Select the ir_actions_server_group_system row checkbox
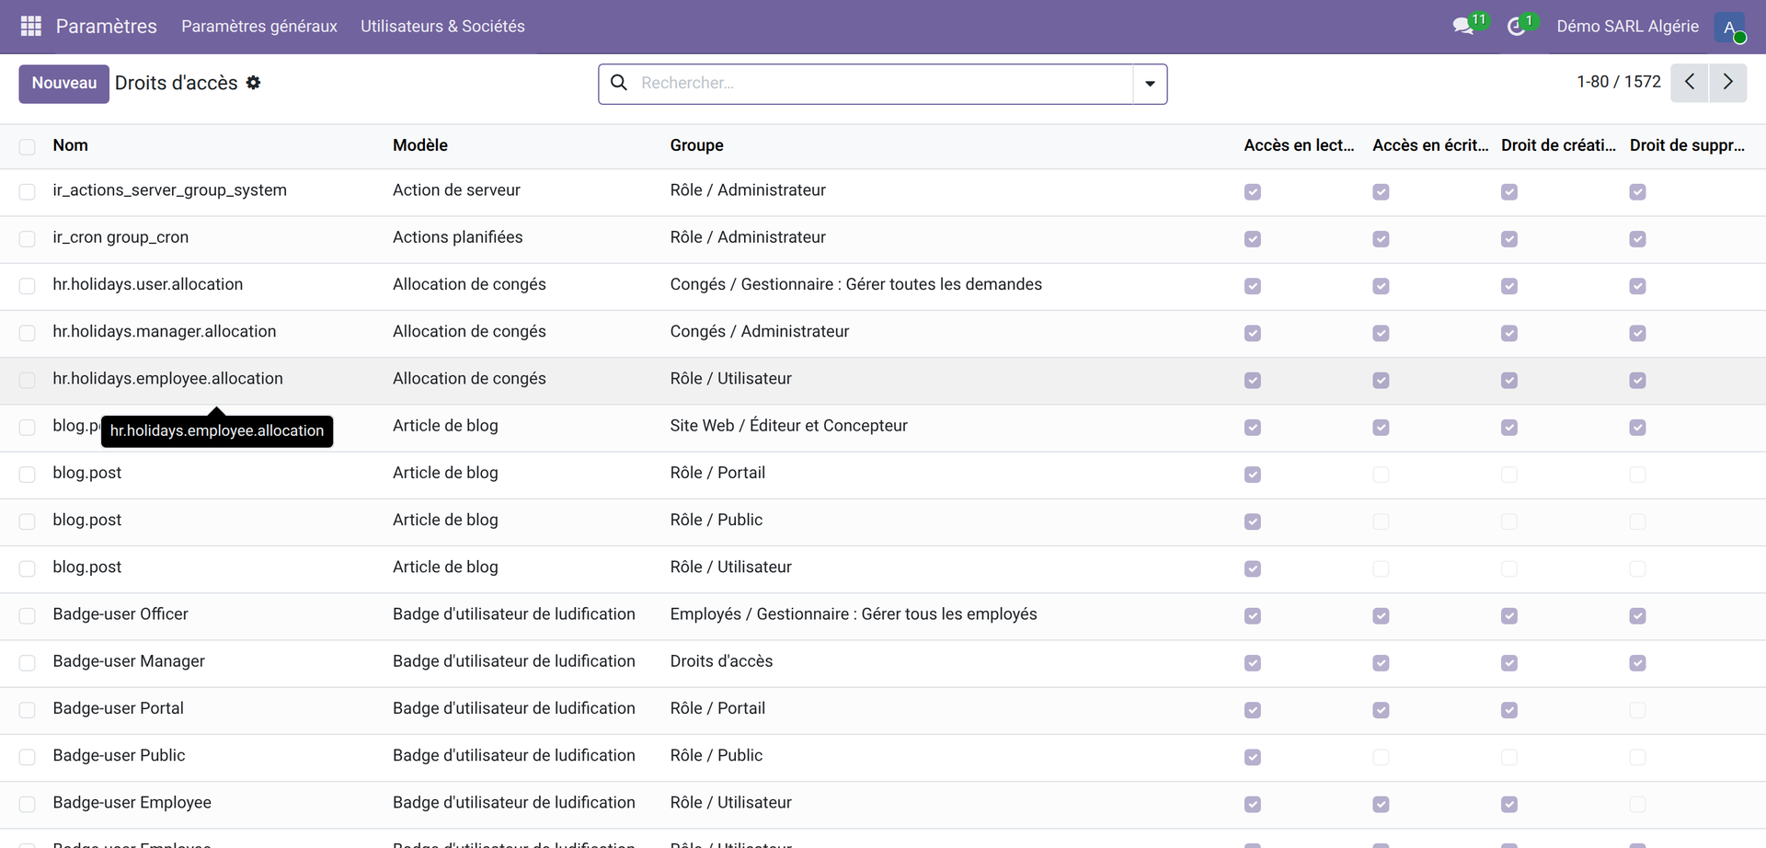 pyautogui.click(x=28, y=191)
